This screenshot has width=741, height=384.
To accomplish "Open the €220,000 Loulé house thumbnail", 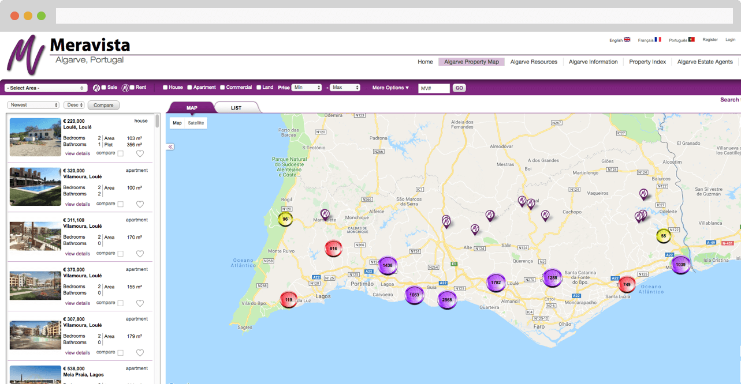I will tap(35, 137).
